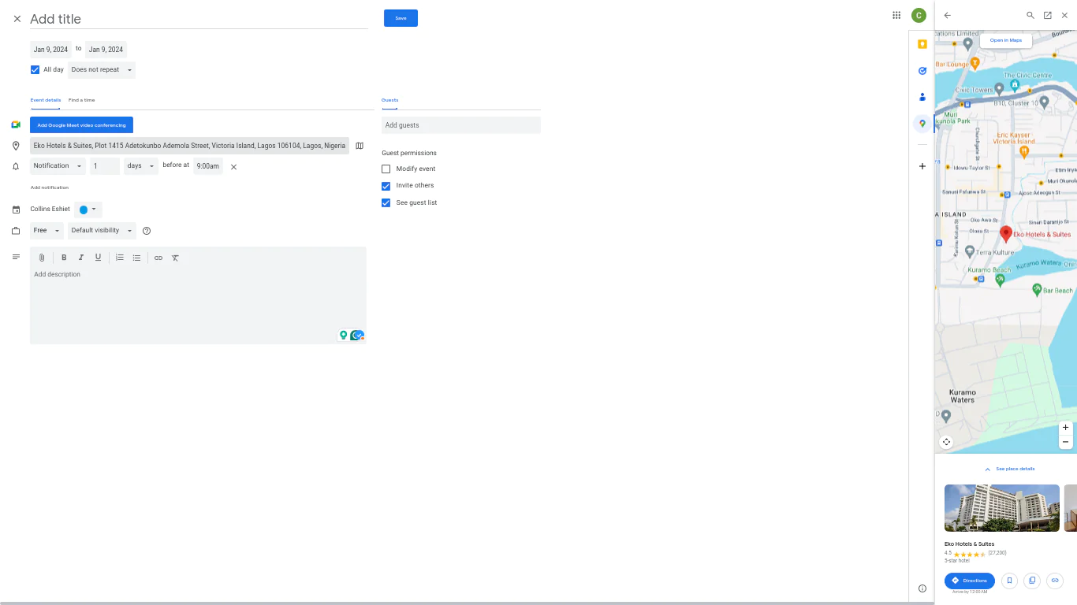Click the Eko Hotels red map pin

tap(1006, 233)
